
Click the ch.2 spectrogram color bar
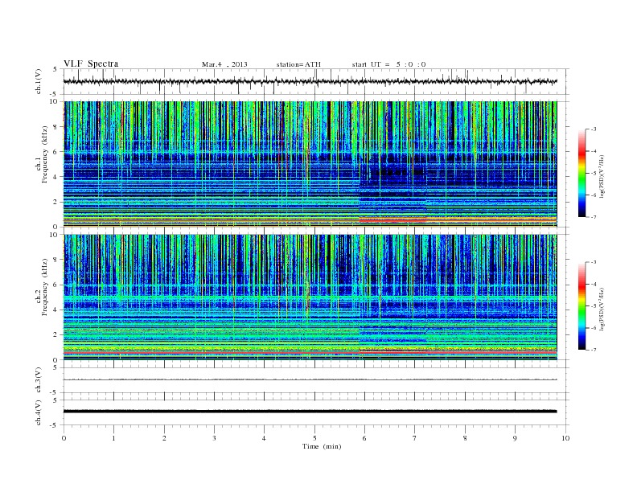582,306
